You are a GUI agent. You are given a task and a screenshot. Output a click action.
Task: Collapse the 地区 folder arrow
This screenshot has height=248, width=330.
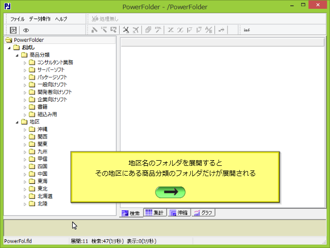point(17,122)
